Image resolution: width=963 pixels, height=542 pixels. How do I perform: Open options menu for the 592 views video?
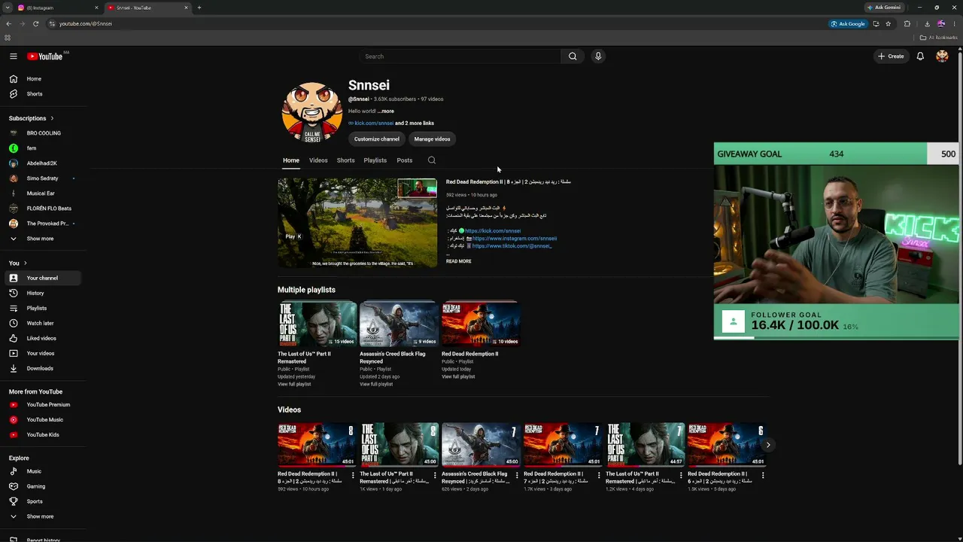point(353,475)
